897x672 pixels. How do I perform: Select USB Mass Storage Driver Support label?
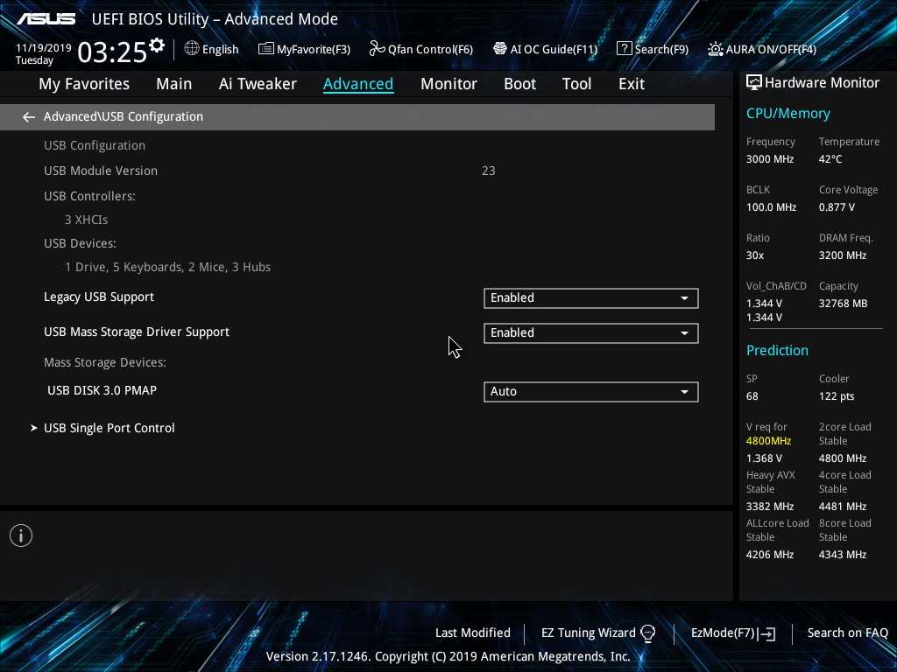click(137, 332)
